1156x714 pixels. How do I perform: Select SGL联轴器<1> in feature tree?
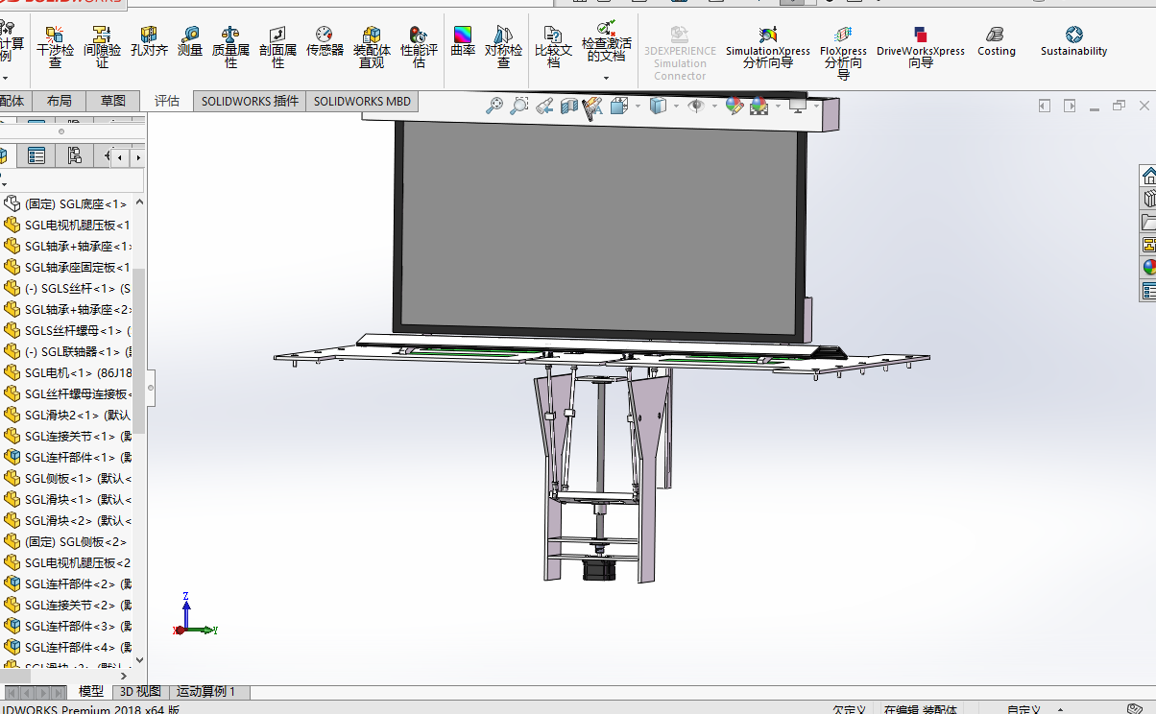65,351
